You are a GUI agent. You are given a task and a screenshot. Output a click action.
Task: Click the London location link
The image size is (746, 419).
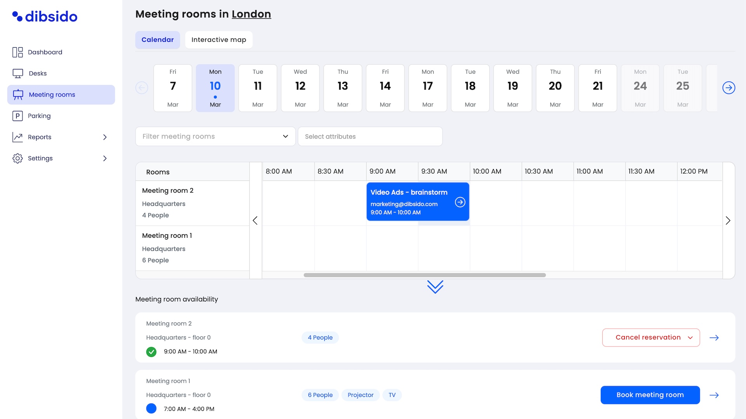click(251, 14)
